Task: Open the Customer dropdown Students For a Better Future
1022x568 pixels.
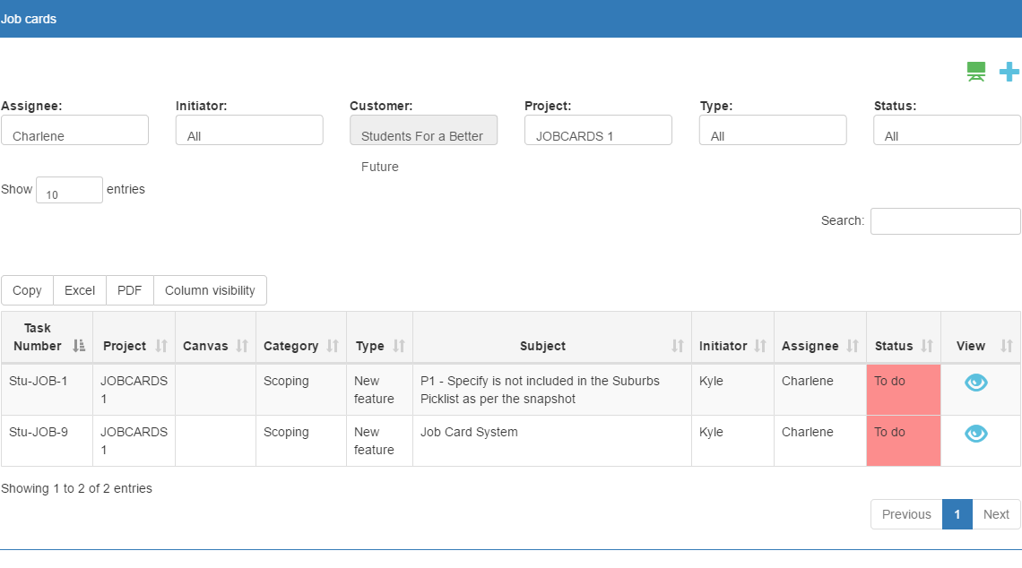Action: pyautogui.click(x=424, y=130)
